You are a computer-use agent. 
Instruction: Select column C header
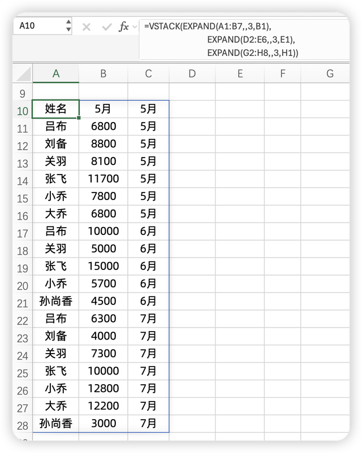pyautogui.click(x=148, y=74)
